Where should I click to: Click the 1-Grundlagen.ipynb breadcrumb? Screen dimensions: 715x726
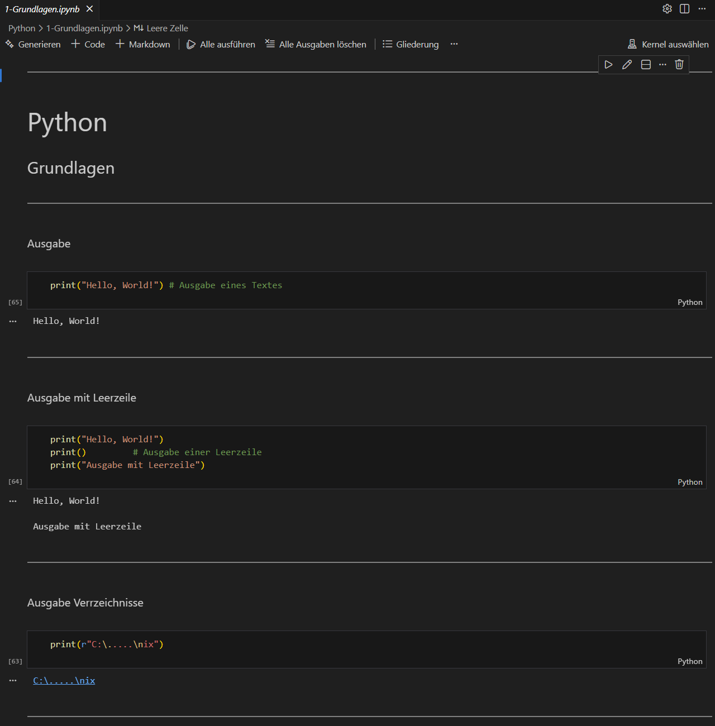84,28
